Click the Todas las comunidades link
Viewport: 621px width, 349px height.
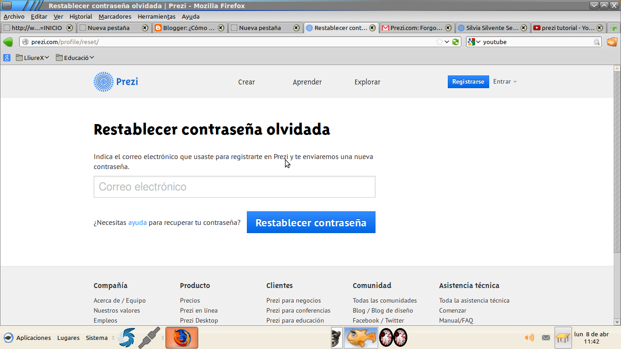coord(385,300)
